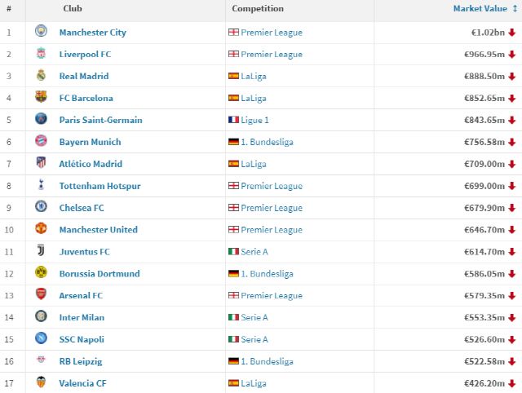Image resolution: width=522 pixels, height=393 pixels.
Task: Click the Bayern Munich crest icon
Action: (41, 142)
